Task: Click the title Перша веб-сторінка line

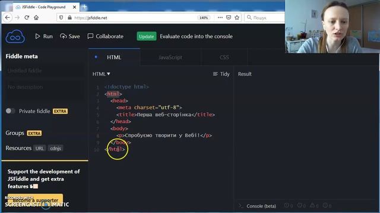Action: pyautogui.click(x=166, y=114)
